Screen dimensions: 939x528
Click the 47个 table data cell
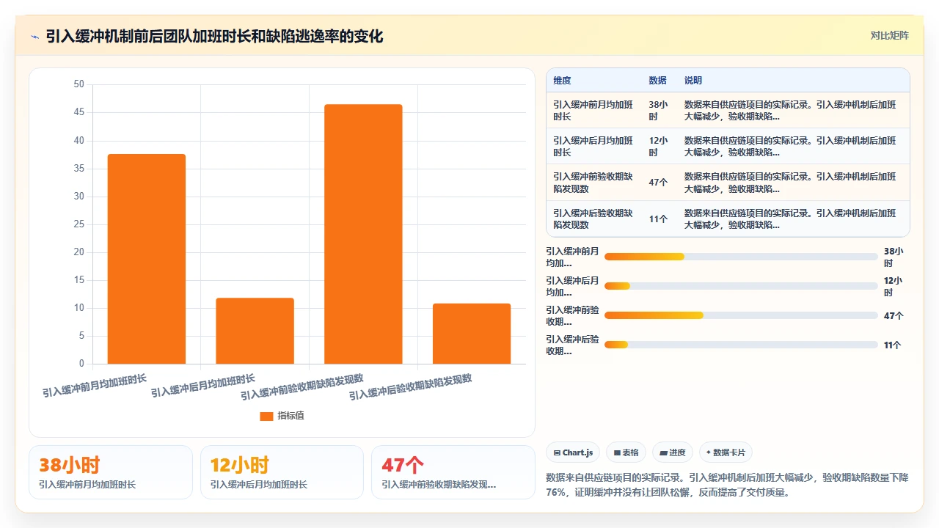pyautogui.click(x=658, y=183)
